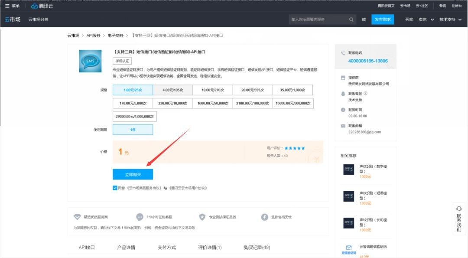The image size is (468, 258).
Task: Open the 声纹识别（短语模型）thumbnail
Action: pyautogui.click(x=348, y=196)
